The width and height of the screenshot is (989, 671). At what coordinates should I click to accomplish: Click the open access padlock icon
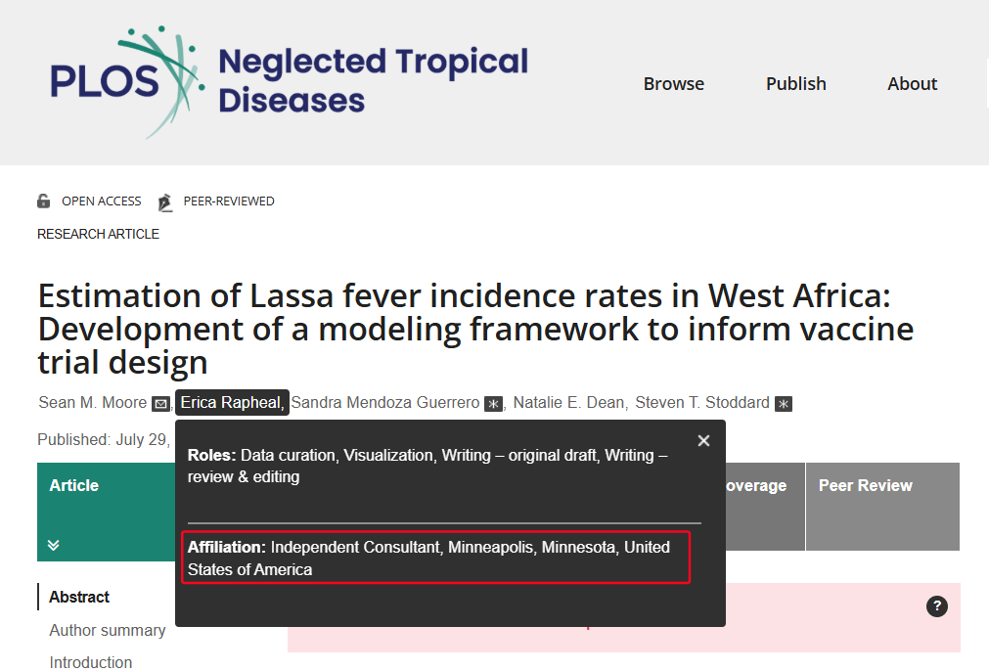(44, 201)
